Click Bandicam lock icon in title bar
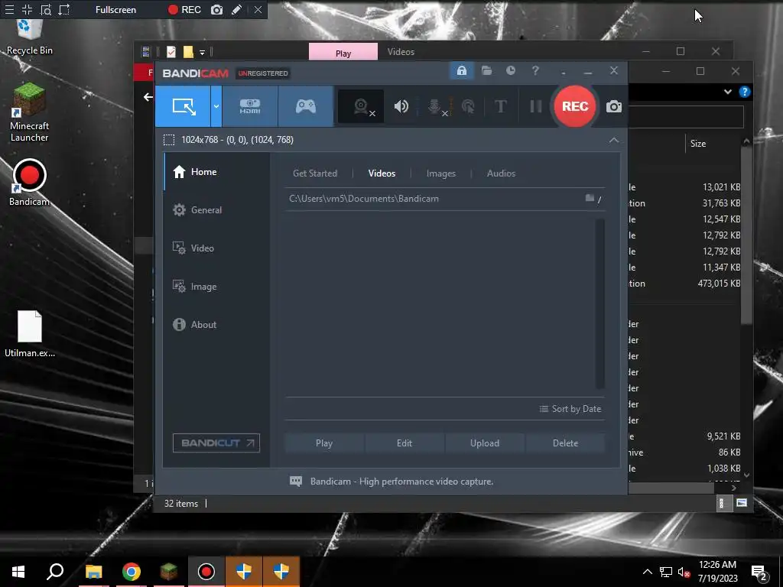The height and width of the screenshot is (587, 783). tap(461, 71)
